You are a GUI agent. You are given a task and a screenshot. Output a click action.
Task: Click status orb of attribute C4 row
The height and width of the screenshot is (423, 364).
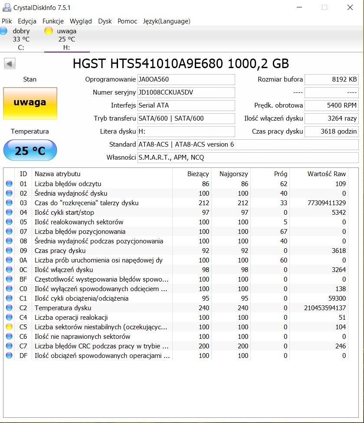tap(9, 317)
